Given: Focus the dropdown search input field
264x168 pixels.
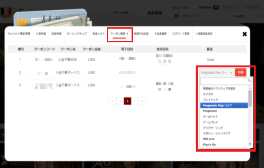Looking at the screenshot, I should click(224, 81).
